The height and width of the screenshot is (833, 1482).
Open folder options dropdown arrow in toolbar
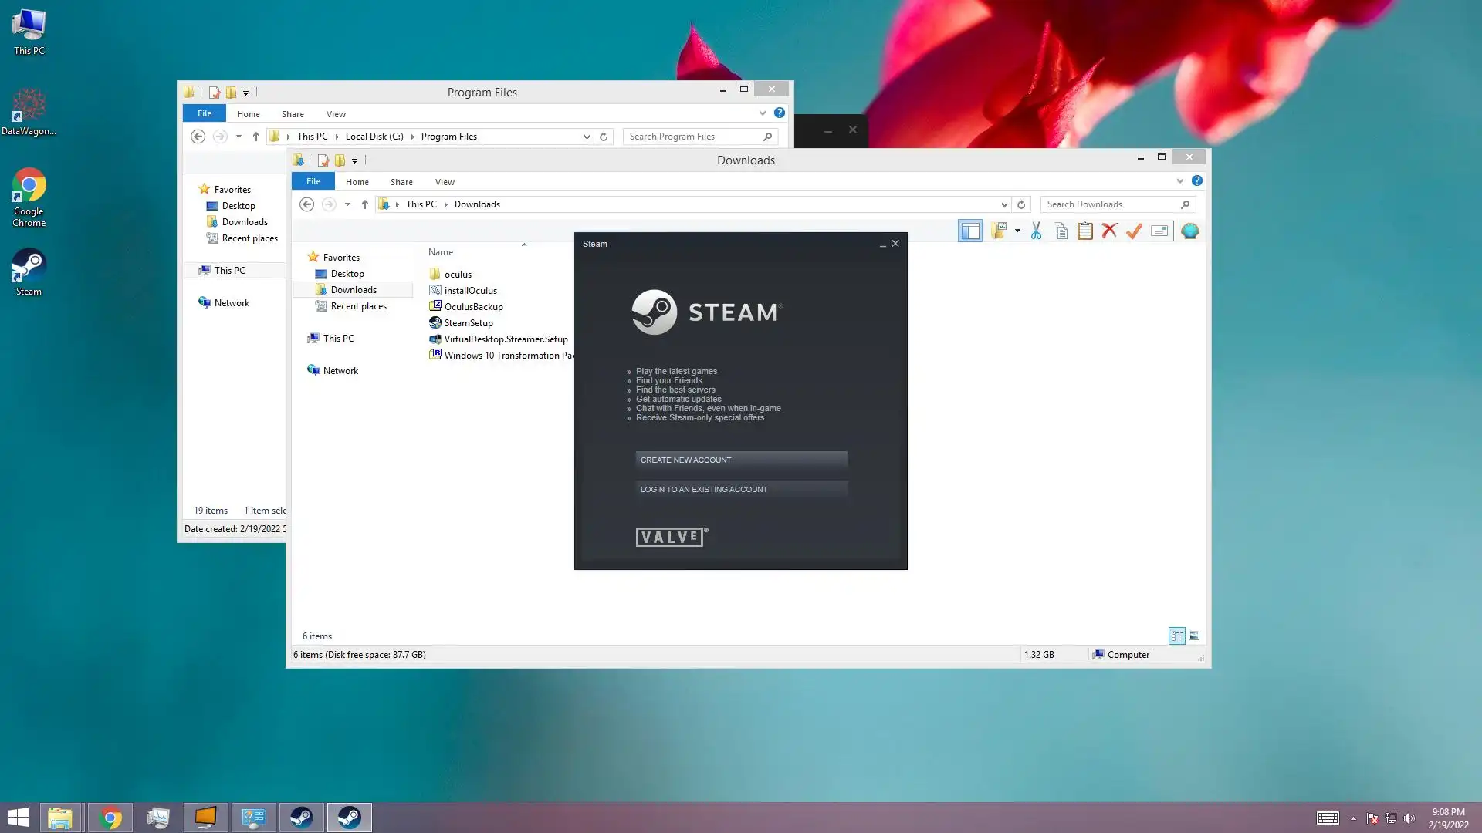click(x=1017, y=231)
